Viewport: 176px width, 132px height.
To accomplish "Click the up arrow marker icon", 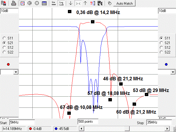I will coord(85,4).
